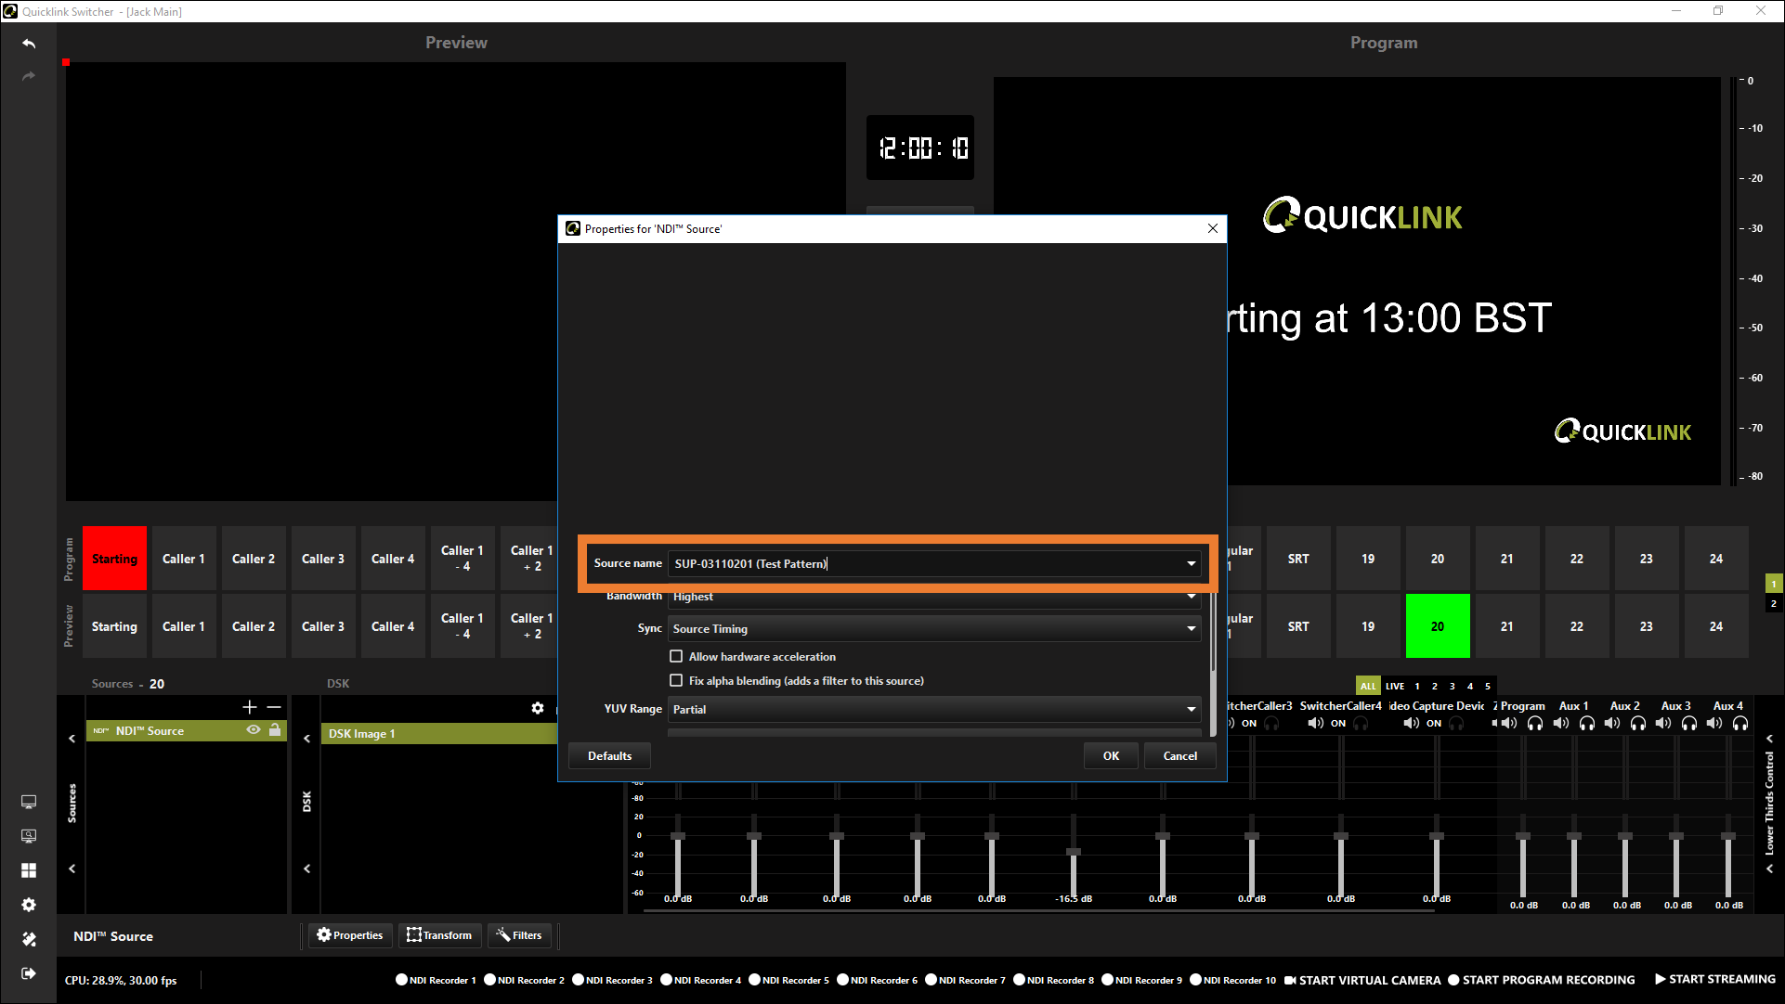Mute the Aux 2 speaker icon
Image resolution: width=1785 pixels, height=1004 pixels.
coord(1612,723)
